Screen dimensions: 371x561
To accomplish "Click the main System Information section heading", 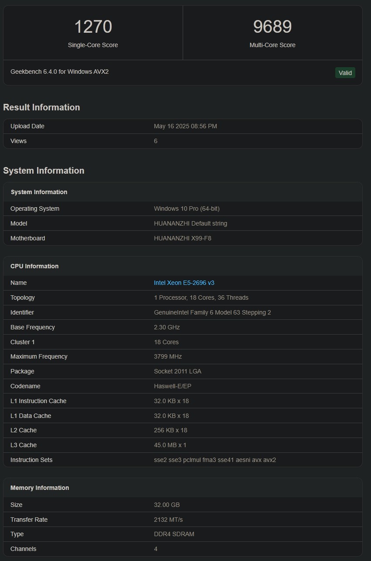I will pos(44,171).
